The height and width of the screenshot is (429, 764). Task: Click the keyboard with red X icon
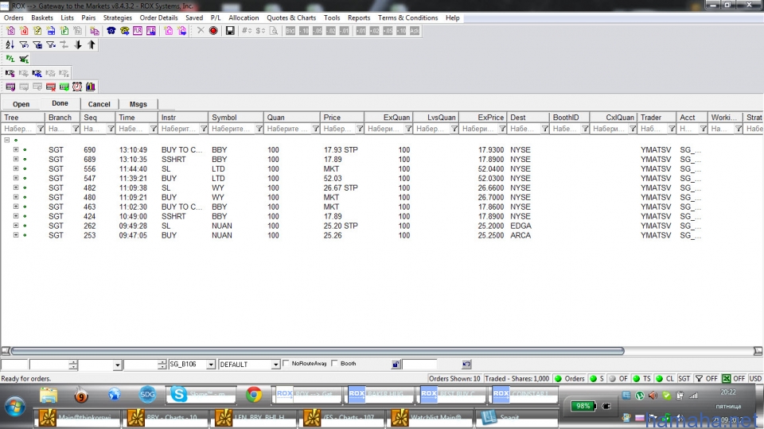[x=51, y=87]
